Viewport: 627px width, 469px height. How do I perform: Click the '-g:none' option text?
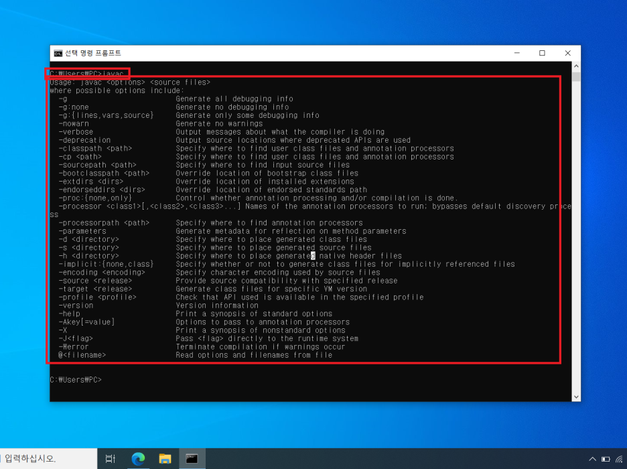tap(74, 107)
